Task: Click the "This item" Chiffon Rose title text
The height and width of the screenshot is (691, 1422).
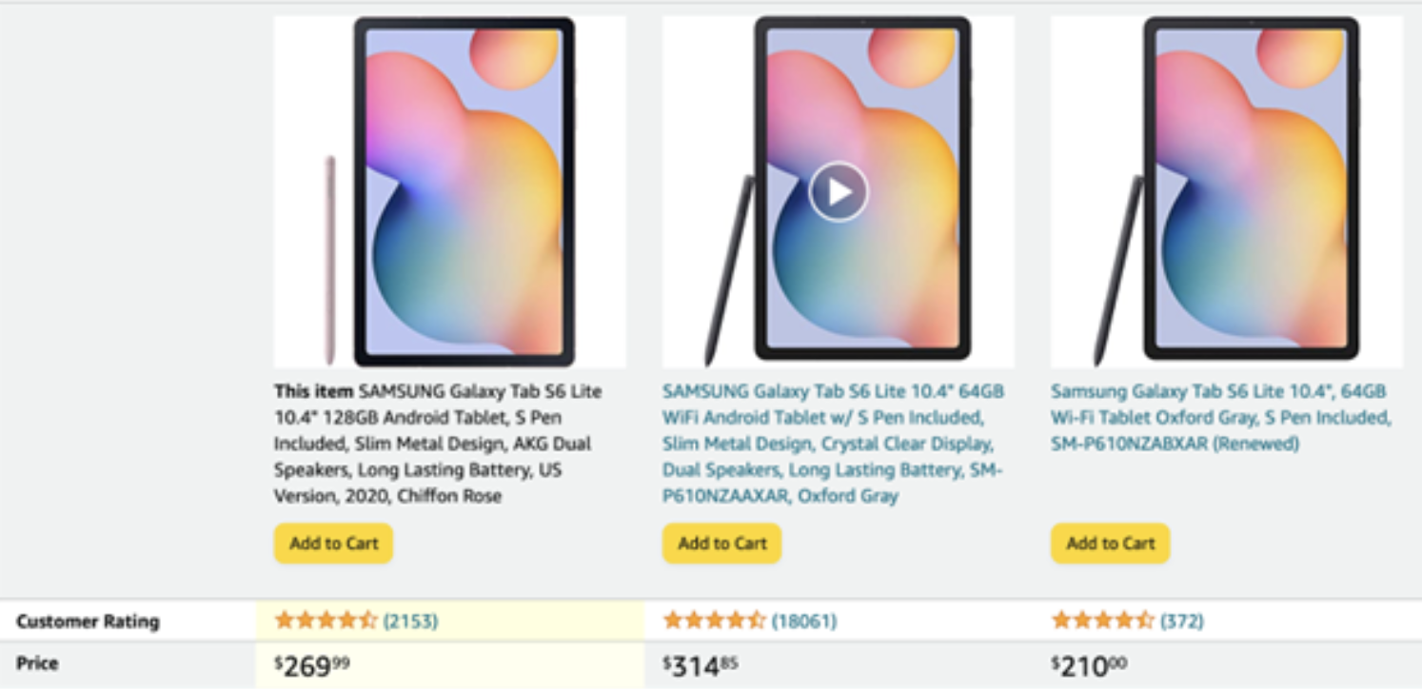Action: coord(438,444)
